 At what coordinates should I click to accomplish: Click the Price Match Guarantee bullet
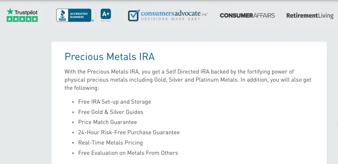(x=108, y=122)
